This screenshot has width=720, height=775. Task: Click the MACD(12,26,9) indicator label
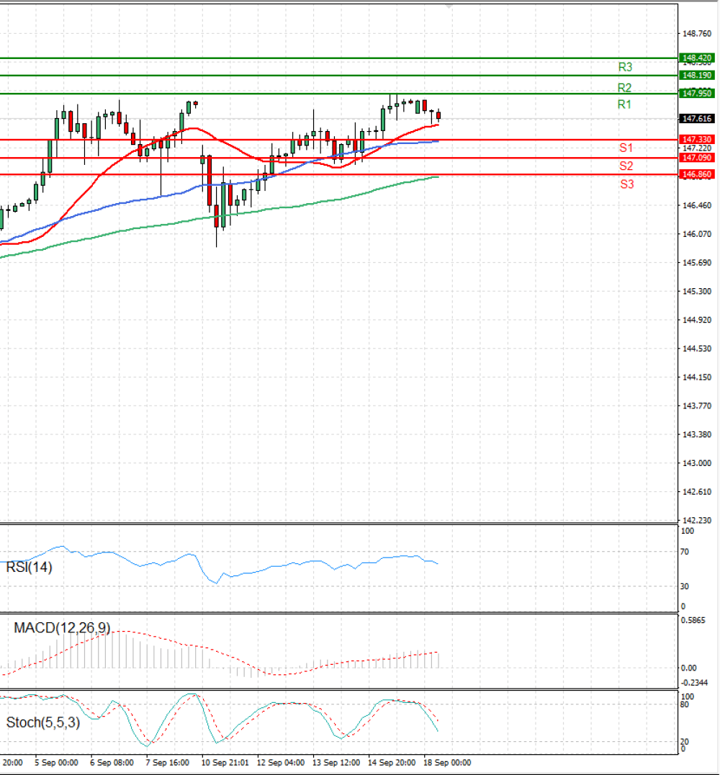(62, 628)
